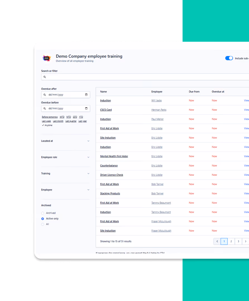This screenshot has height=301, width=249.
Task: Click the magnifier icon in Overdue before field
Action: [x=45, y=108]
